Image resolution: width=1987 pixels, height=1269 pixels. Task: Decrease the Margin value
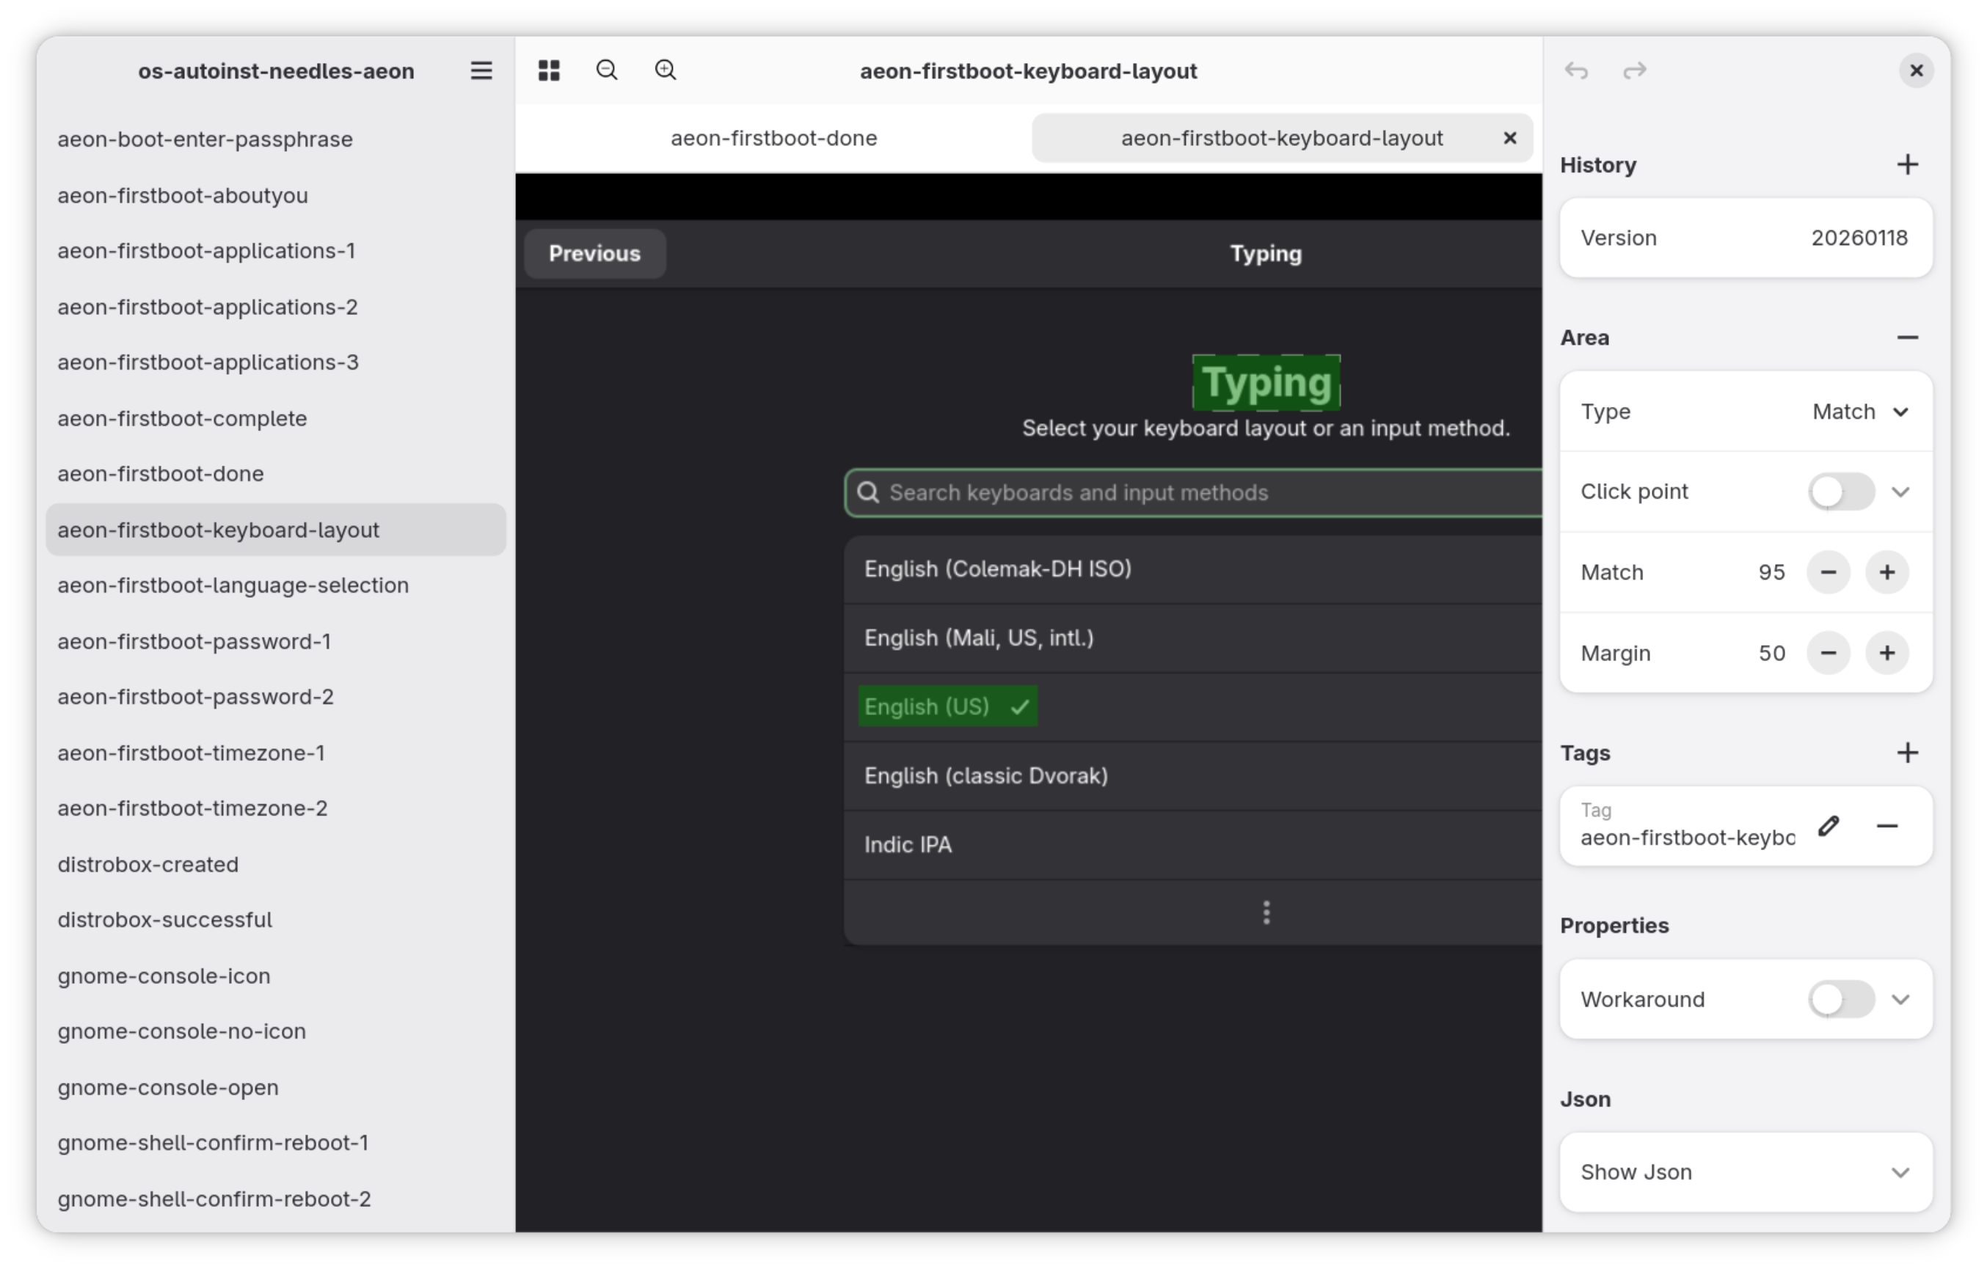1829,654
